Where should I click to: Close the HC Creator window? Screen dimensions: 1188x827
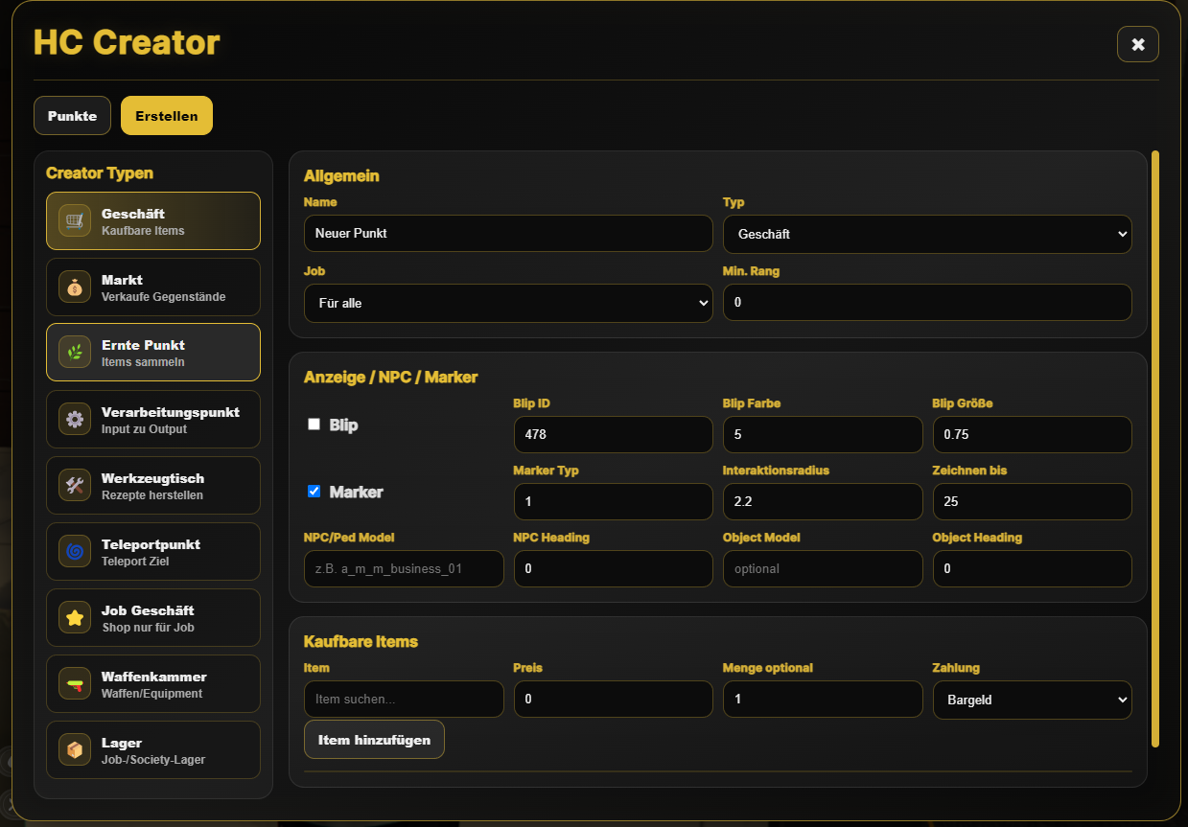pos(1138,44)
